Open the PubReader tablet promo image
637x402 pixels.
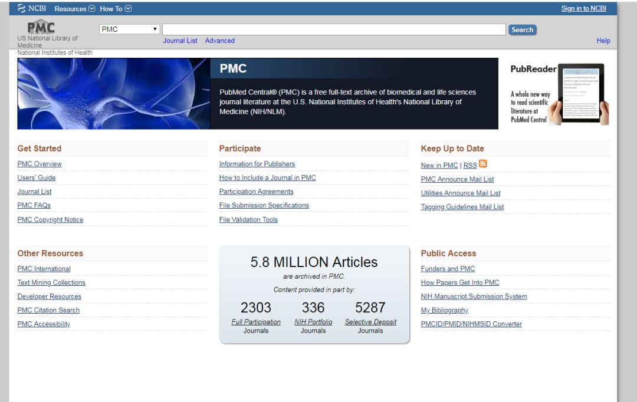[x=559, y=94]
